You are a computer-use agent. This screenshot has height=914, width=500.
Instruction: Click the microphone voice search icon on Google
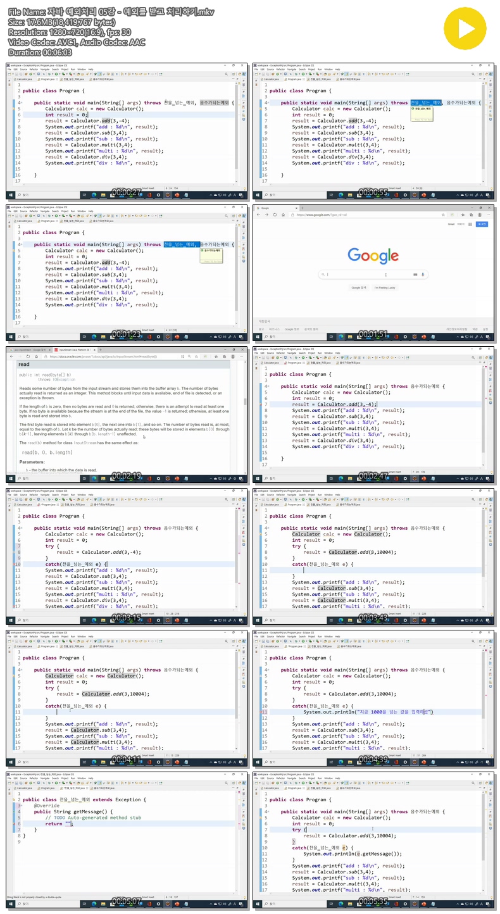pyautogui.click(x=423, y=275)
